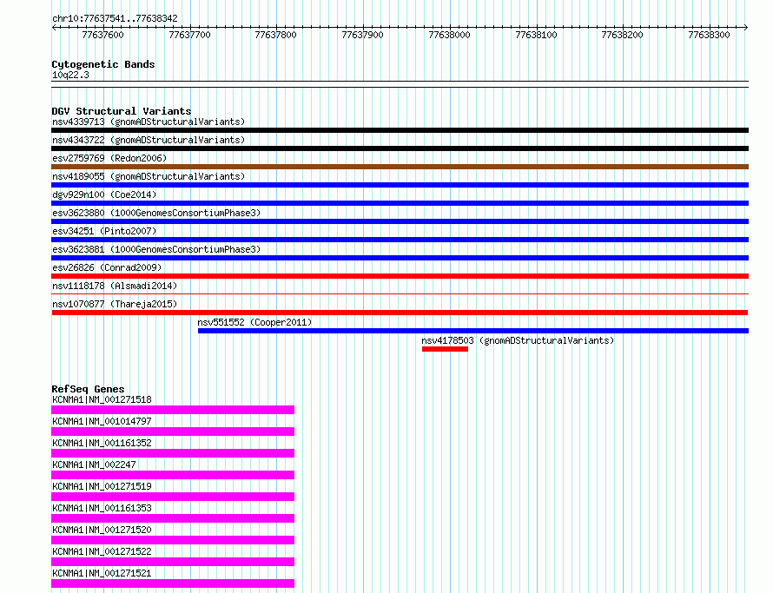This screenshot has height=593, width=773.
Task: Select the black bar under nsv4343722
Action: [400, 148]
